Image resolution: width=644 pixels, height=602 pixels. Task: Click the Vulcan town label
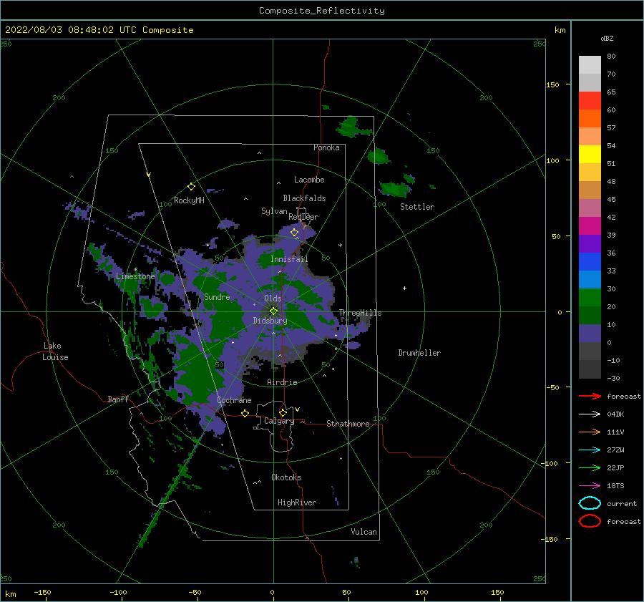tap(364, 532)
